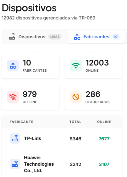Click Huawei total value 3242
The width and height of the screenshot is (127, 177).
coord(75,164)
